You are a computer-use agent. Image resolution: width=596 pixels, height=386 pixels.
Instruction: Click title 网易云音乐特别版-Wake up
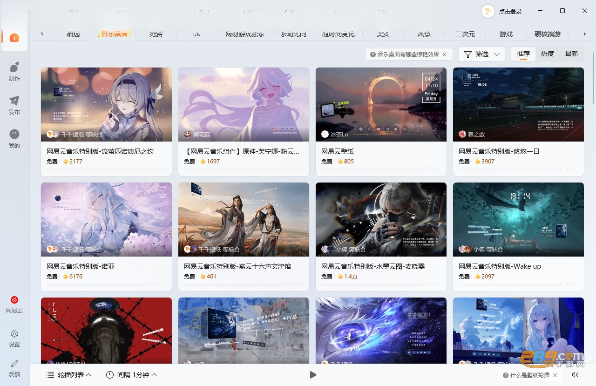(x=500, y=266)
